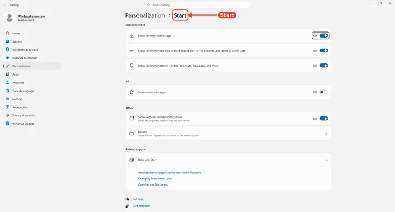This screenshot has width=395, height=212.
Task: Disable recommendations for tips and shortcuts toggle
Action: (324, 66)
